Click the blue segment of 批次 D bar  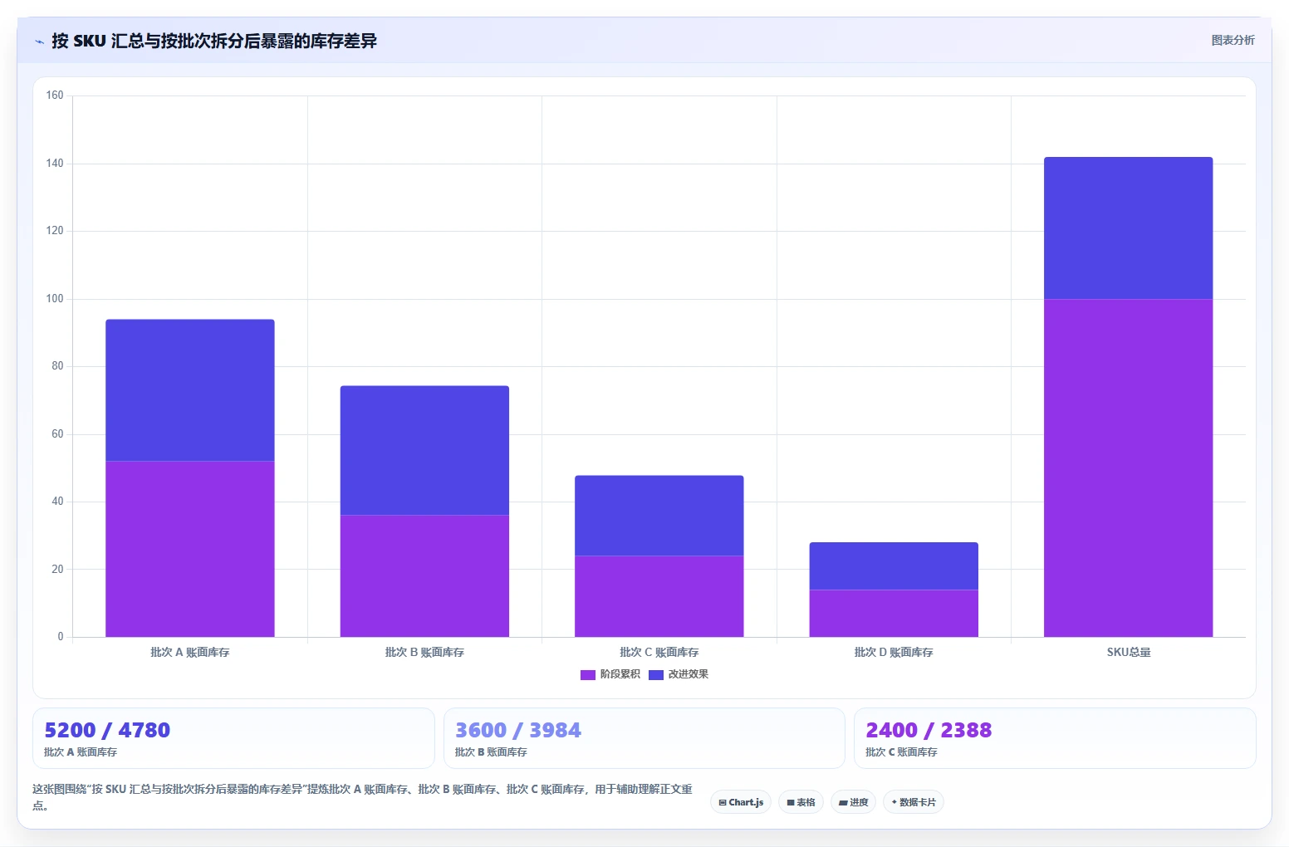click(x=894, y=565)
